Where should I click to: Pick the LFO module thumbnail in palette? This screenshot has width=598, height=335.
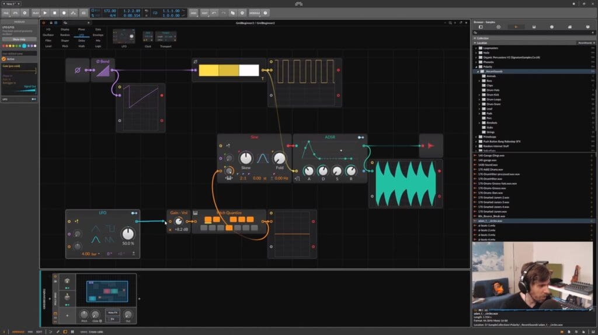pyautogui.click(x=124, y=36)
